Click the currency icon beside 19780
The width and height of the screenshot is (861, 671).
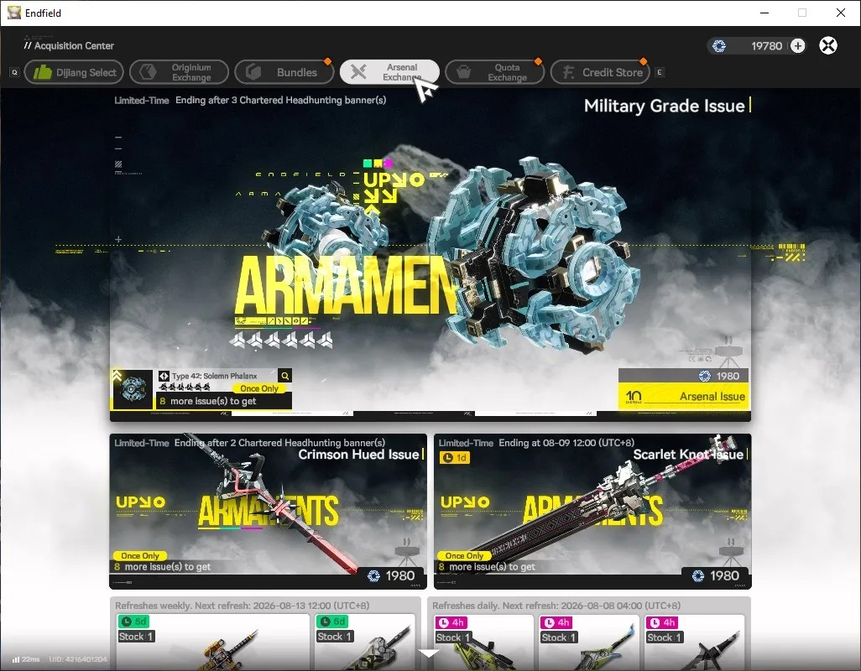tap(719, 46)
